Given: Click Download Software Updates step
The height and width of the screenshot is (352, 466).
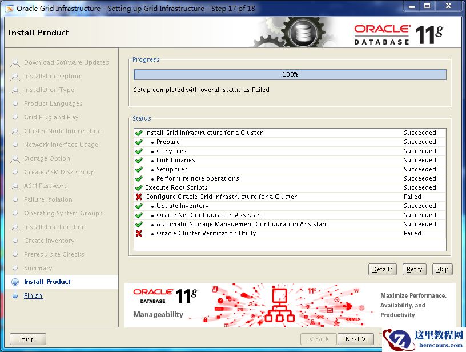Looking at the screenshot, I should click(x=66, y=62).
